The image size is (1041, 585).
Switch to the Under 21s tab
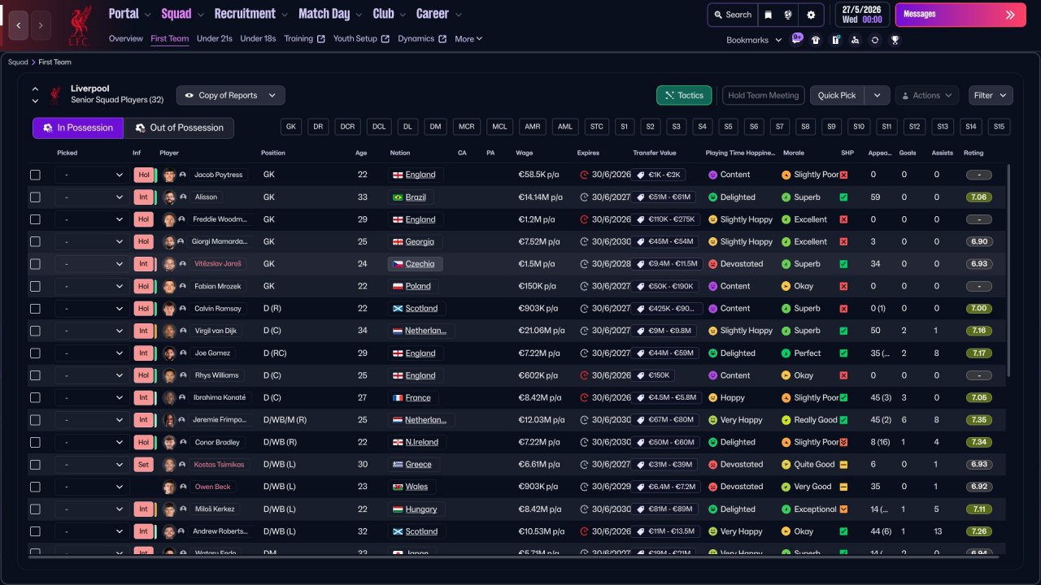pyautogui.click(x=215, y=39)
